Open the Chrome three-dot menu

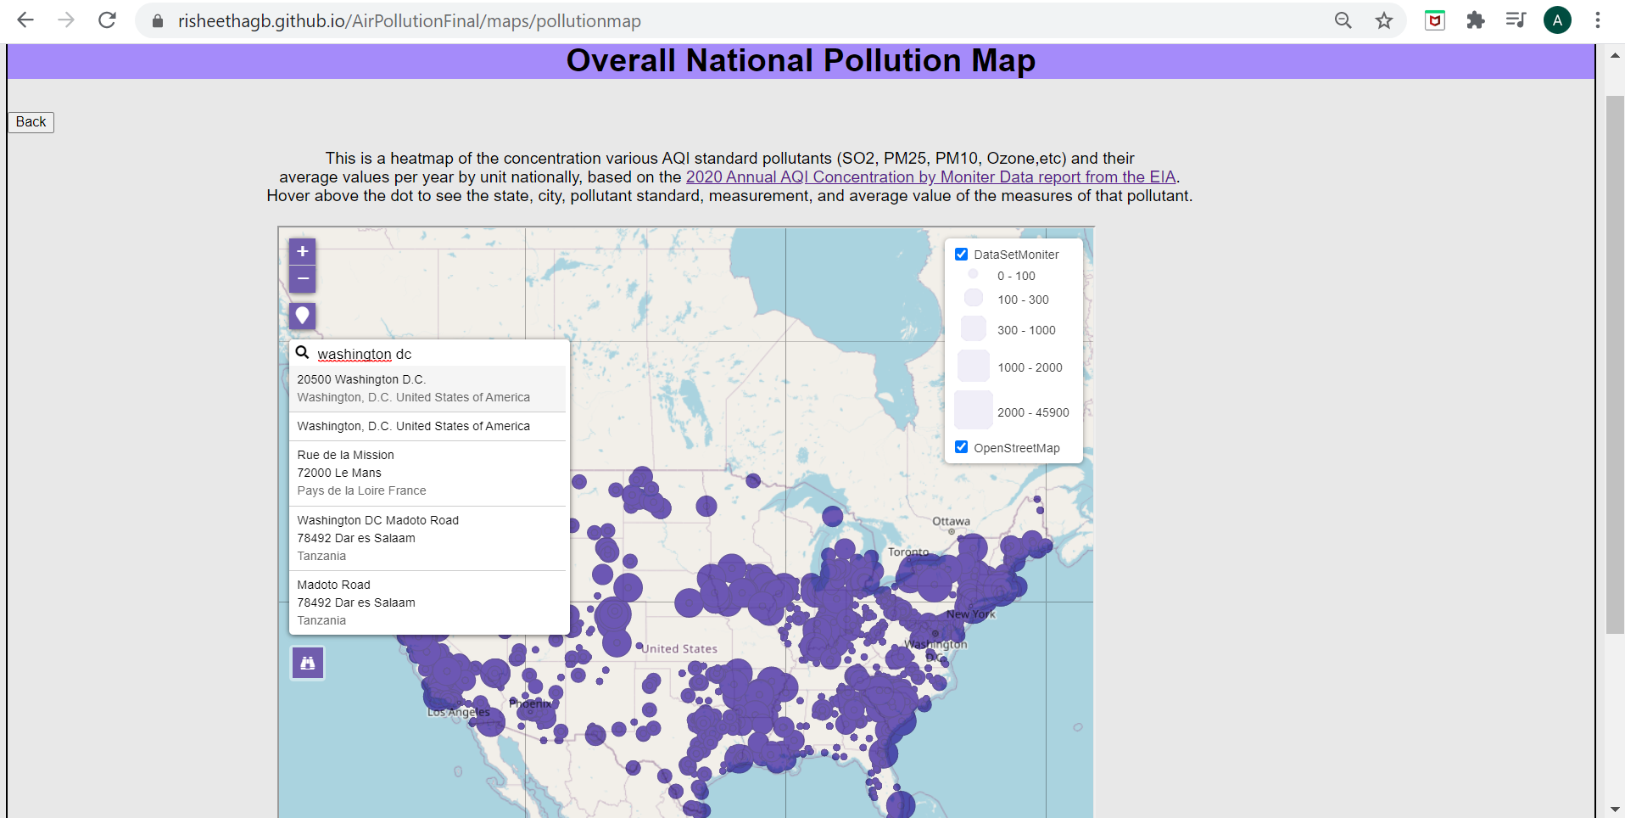[1598, 20]
